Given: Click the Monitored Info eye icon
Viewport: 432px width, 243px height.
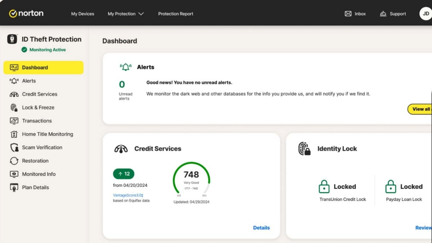Looking at the screenshot, I should pos(14,174).
